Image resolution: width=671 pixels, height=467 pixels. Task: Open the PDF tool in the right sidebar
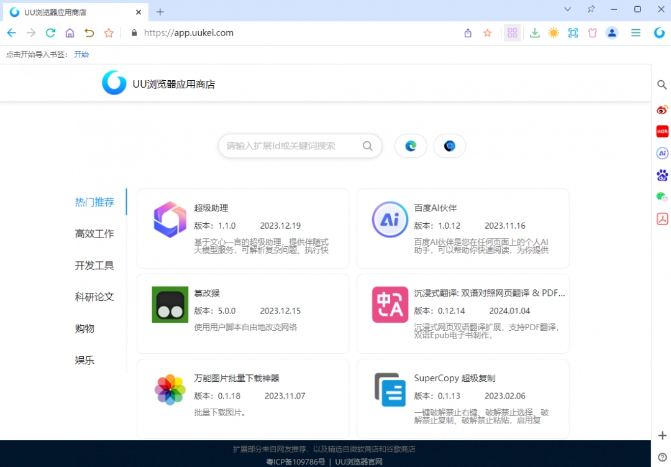[662, 218]
